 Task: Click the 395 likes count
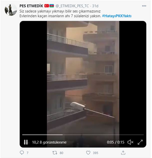pos(96,153)
